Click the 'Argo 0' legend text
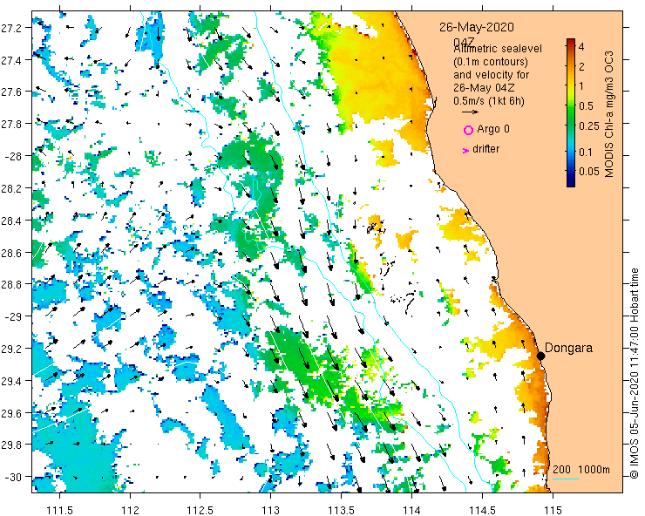This screenshot has height=516, width=645. tap(493, 129)
